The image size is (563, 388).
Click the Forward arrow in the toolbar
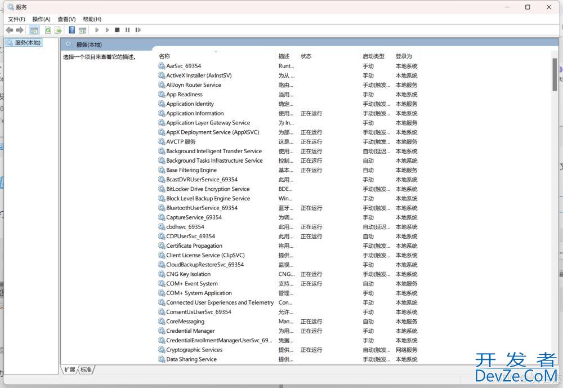[20, 30]
